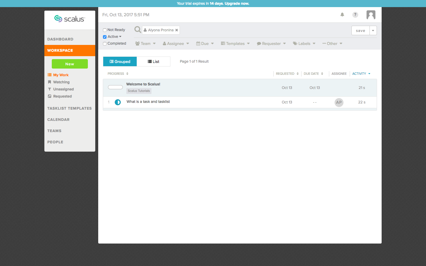Enable the Completed checkbox

tap(105, 44)
